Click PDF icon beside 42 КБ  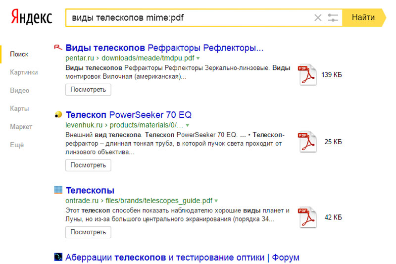click(307, 217)
